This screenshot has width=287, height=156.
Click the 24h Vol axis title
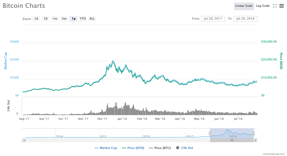[8, 106]
